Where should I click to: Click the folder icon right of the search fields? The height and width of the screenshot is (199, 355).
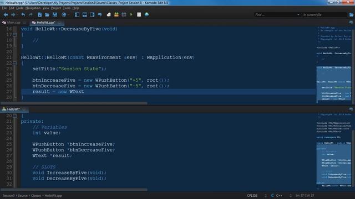point(351,15)
